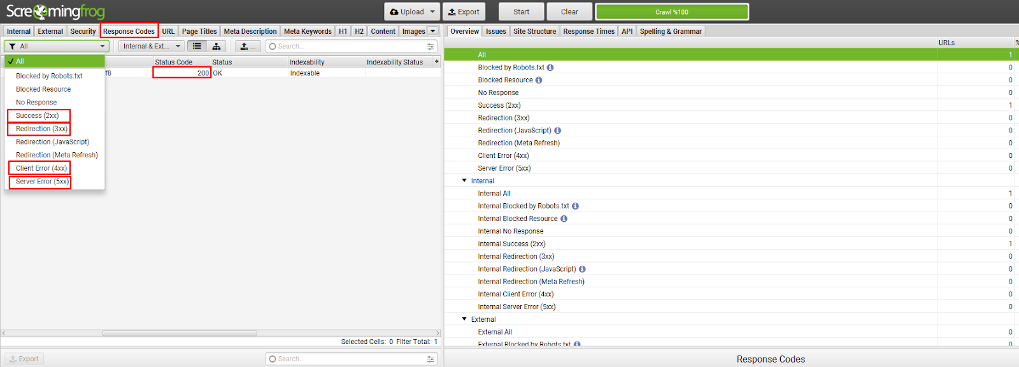
Task: Switch to list view icon
Action: tap(197, 47)
